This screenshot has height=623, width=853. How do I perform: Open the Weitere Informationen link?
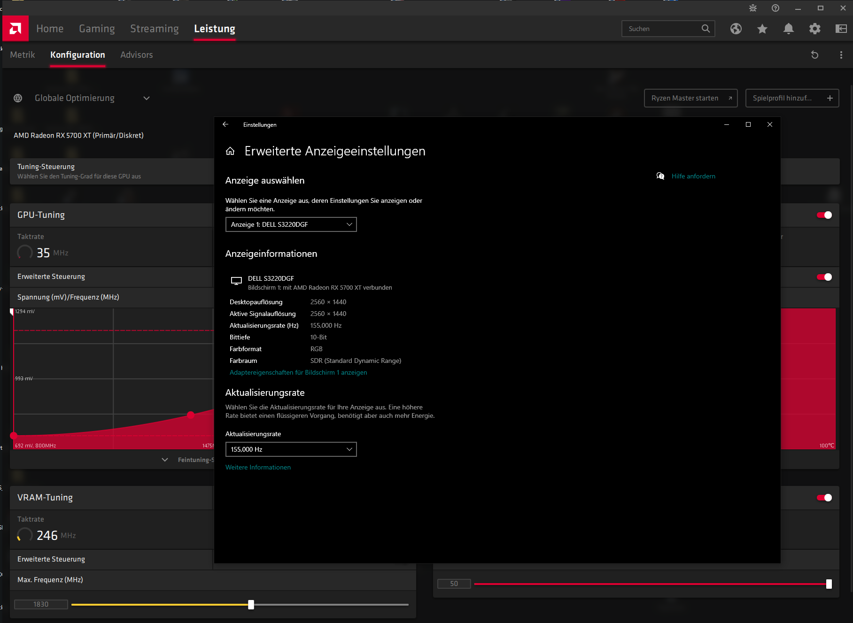point(258,467)
